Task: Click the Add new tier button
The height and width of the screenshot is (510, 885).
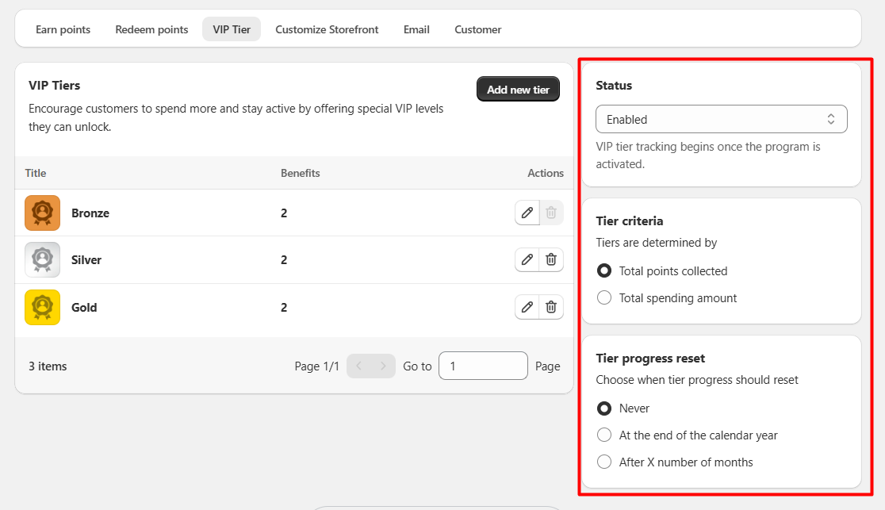Action: point(518,90)
